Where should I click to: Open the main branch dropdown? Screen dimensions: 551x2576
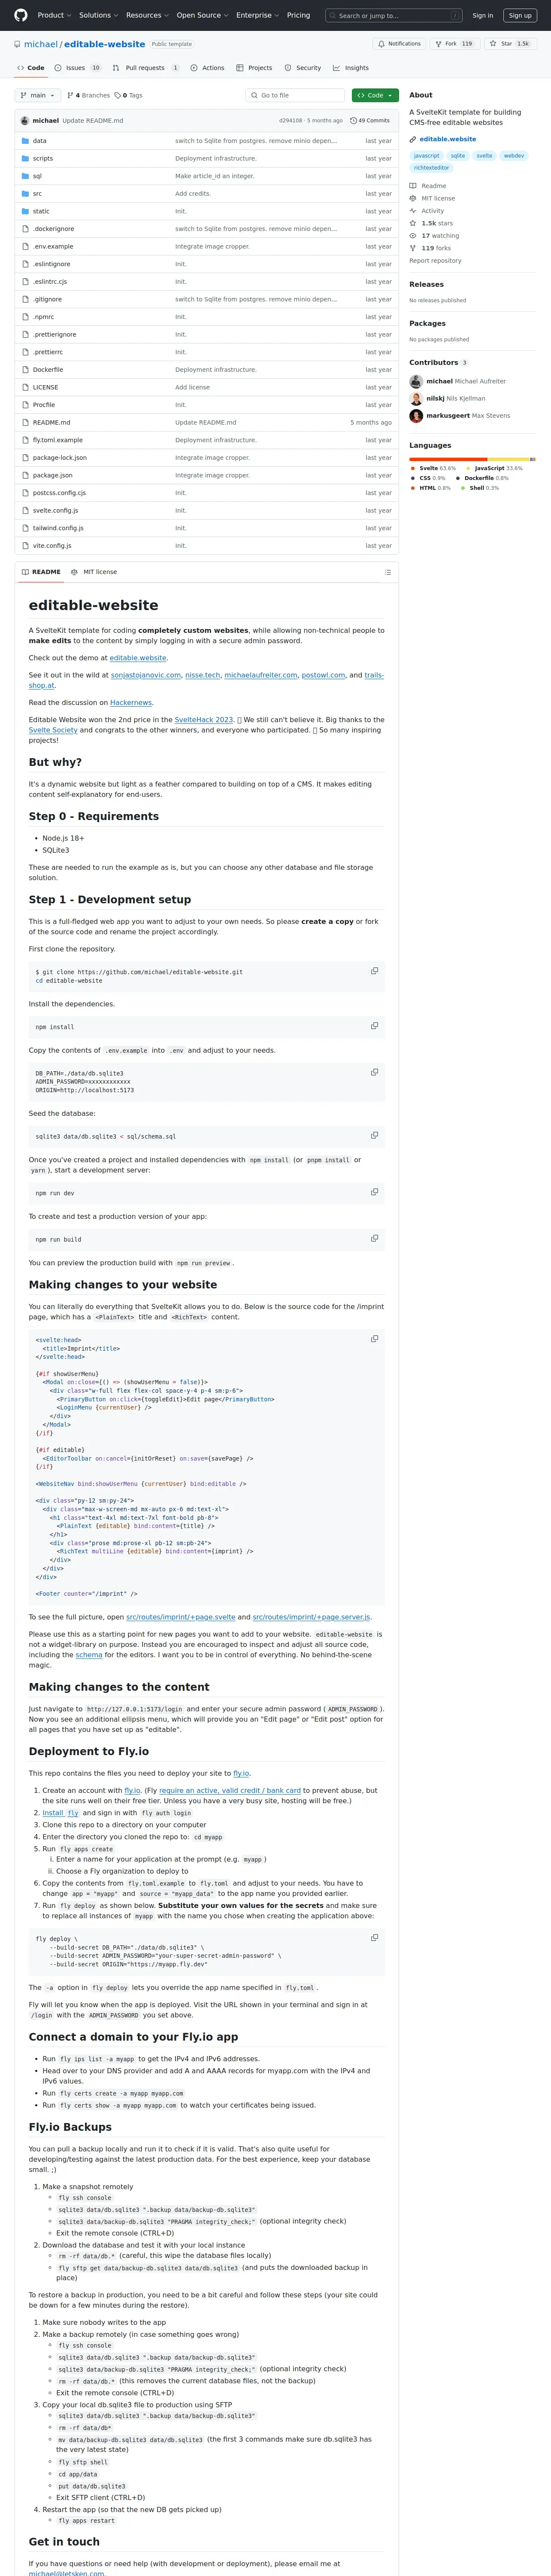tap(37, 95)
